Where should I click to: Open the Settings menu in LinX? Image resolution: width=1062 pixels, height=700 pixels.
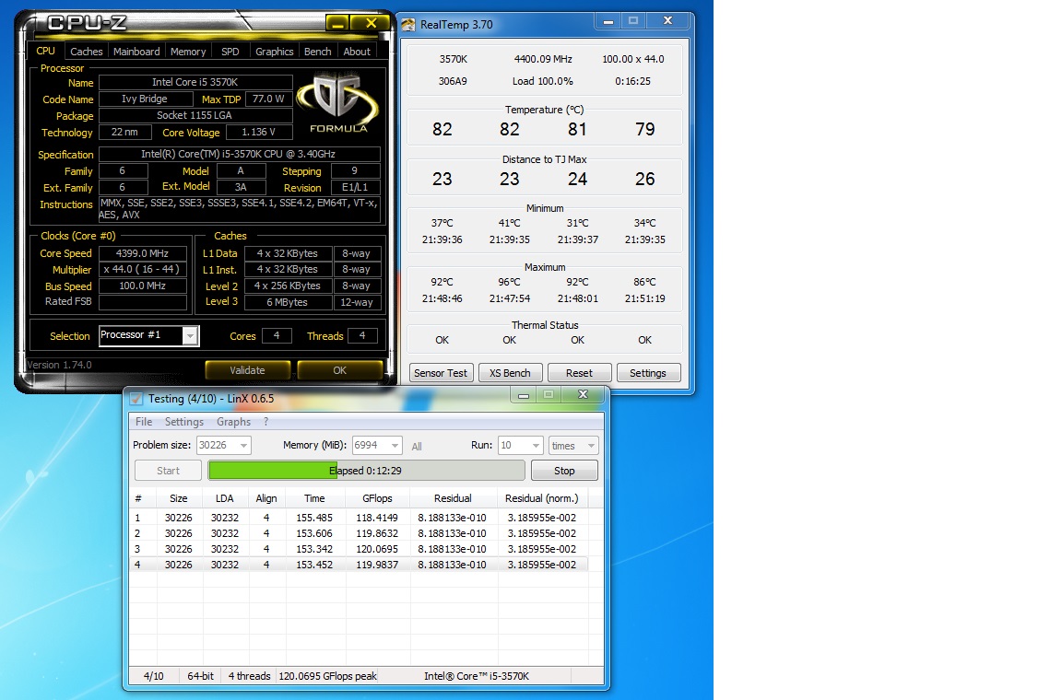pos(184,422)
